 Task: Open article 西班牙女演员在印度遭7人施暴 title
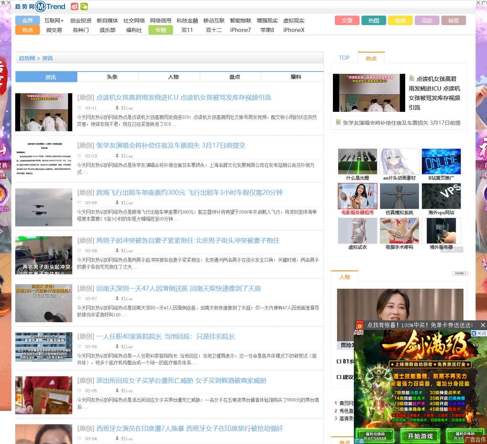pyautogui.click(x=189, y=428)
